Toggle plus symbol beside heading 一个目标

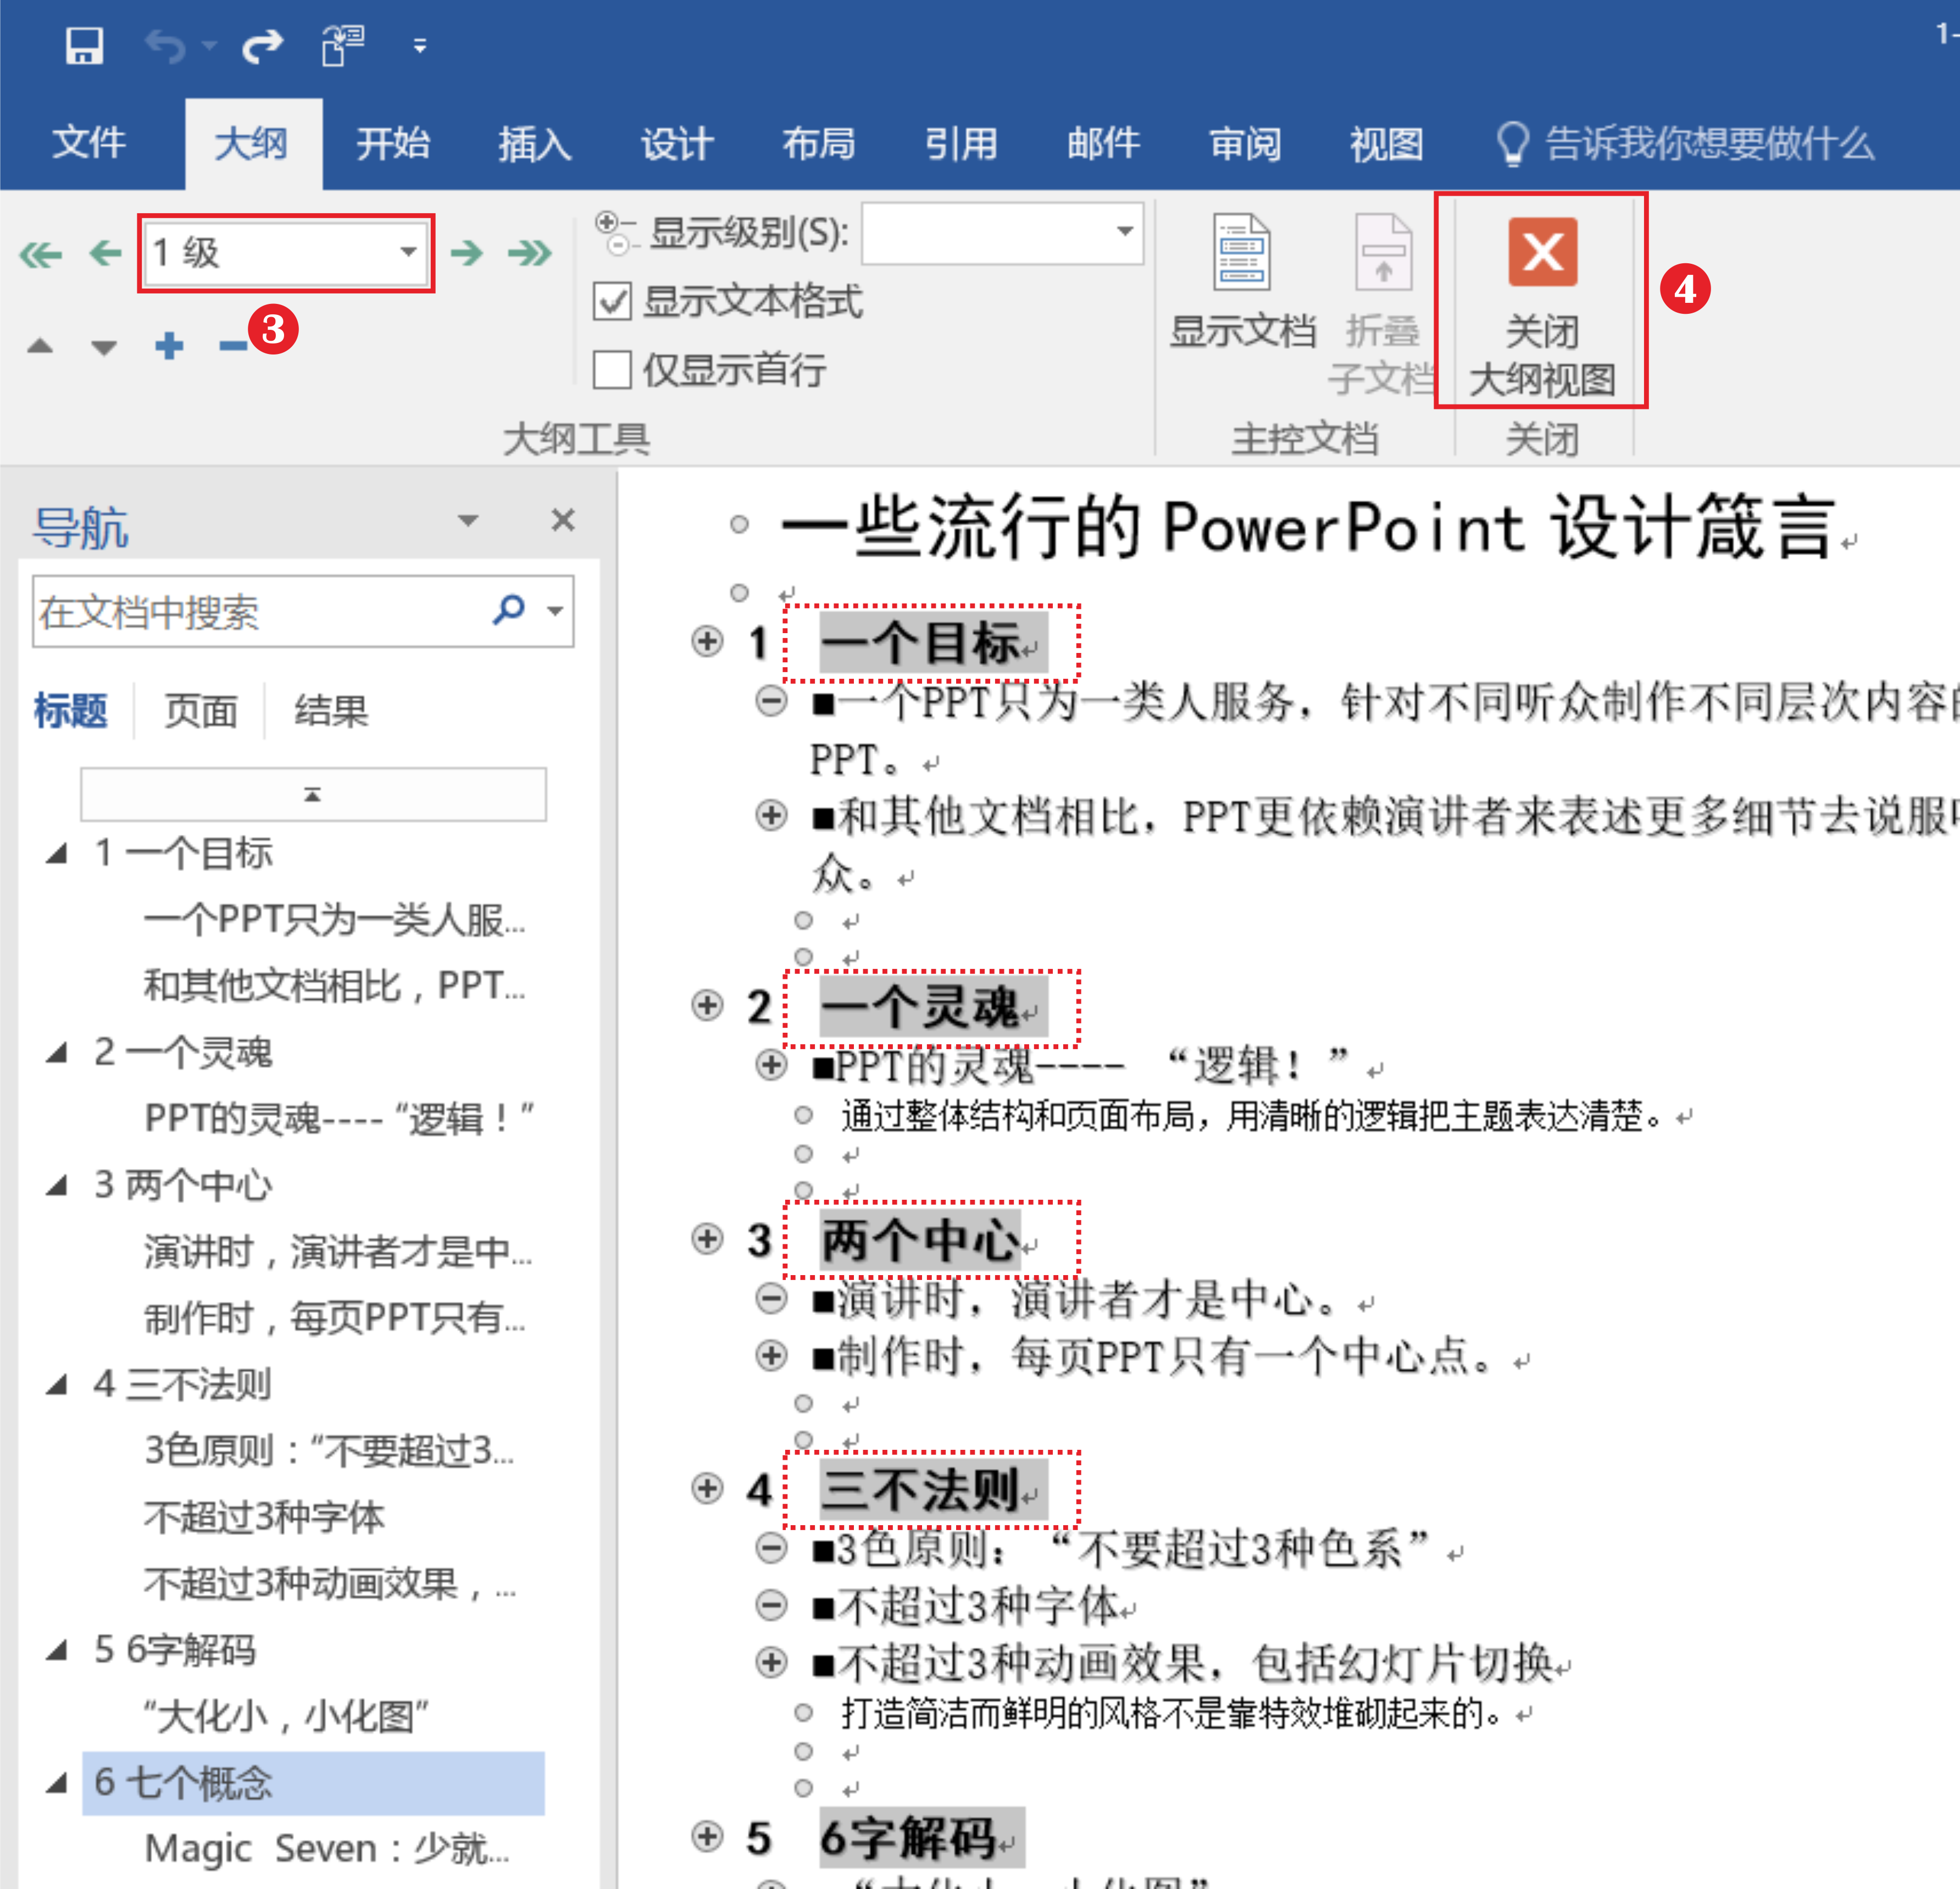(707, 640)
